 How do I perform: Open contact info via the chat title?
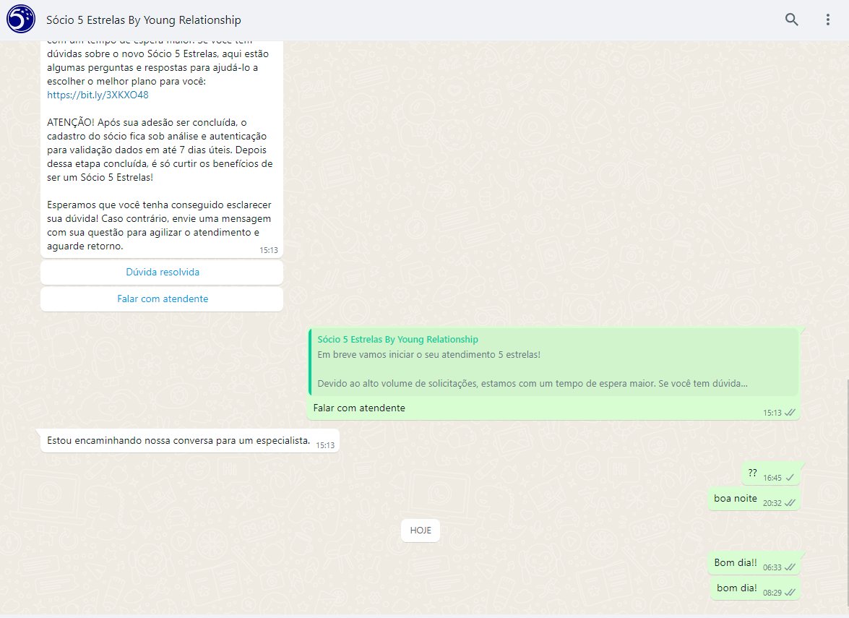click(x=144, y=20)
